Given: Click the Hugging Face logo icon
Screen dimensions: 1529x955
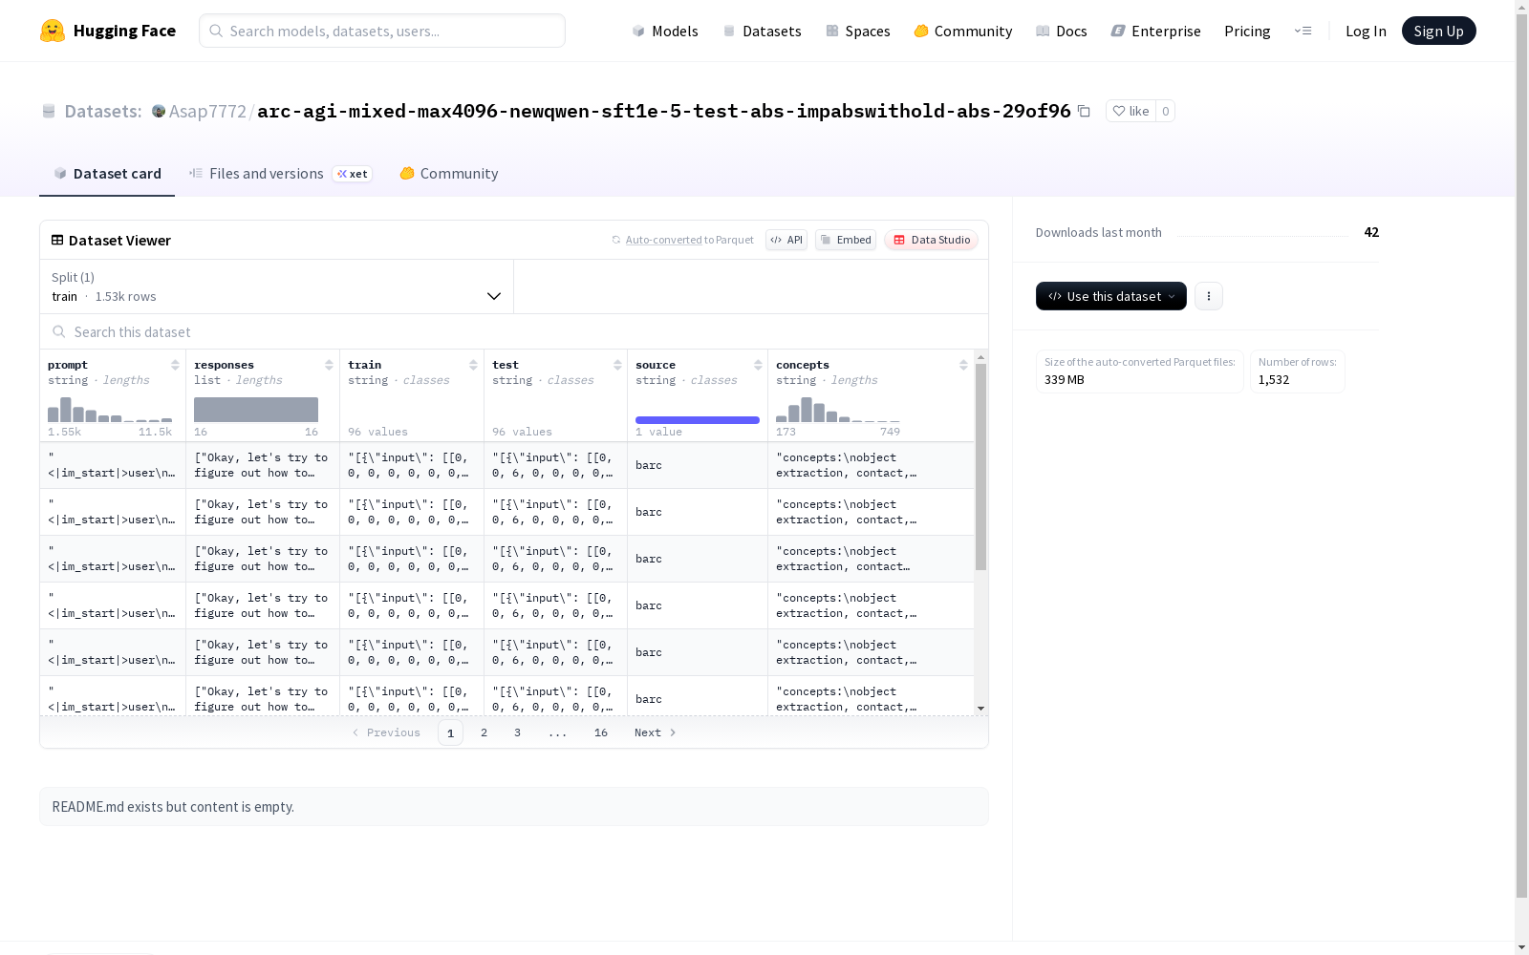Looking at the screenshot, I should pyautogui.click(x=53, y=31).
